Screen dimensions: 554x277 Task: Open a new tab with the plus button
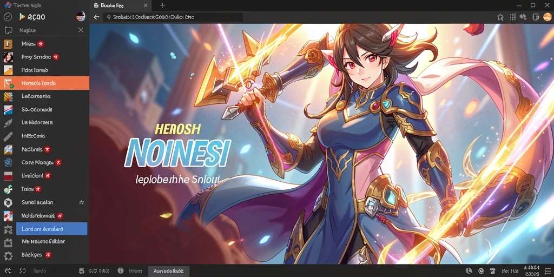pos(162,5)
